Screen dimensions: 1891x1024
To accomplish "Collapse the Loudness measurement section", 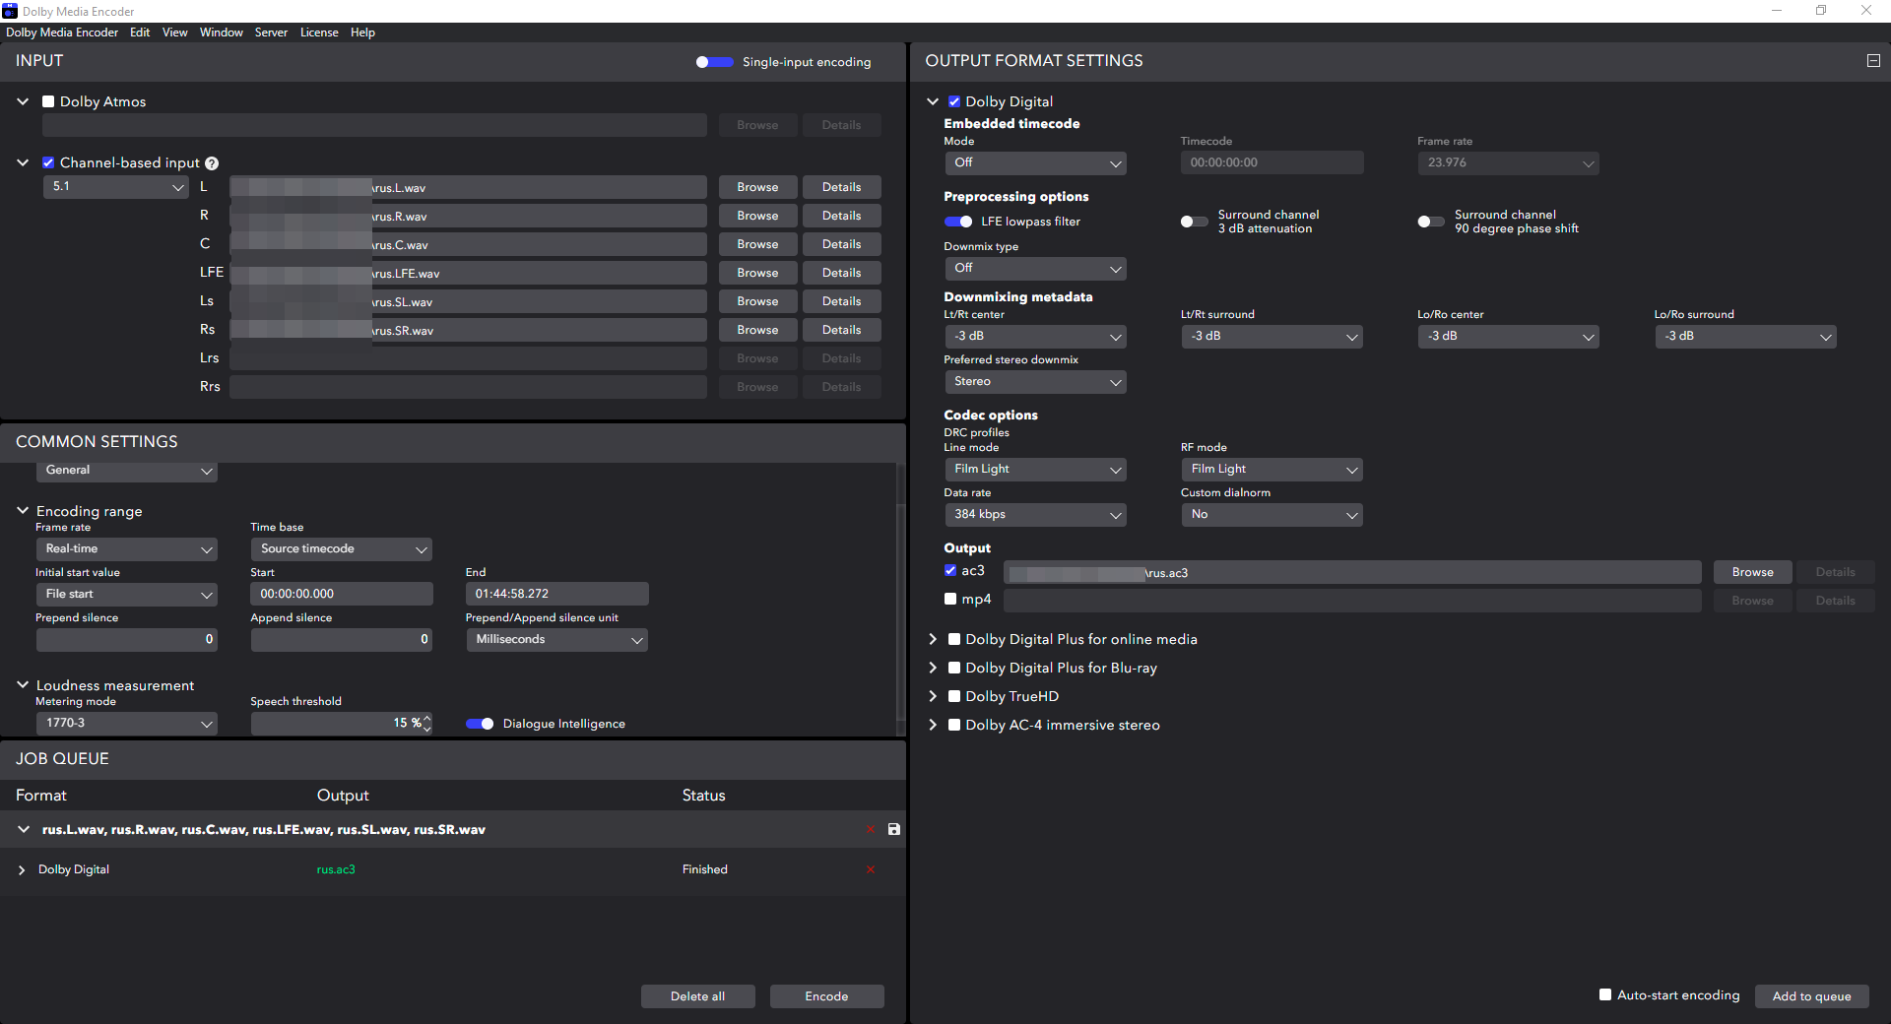I will [23, 684].
